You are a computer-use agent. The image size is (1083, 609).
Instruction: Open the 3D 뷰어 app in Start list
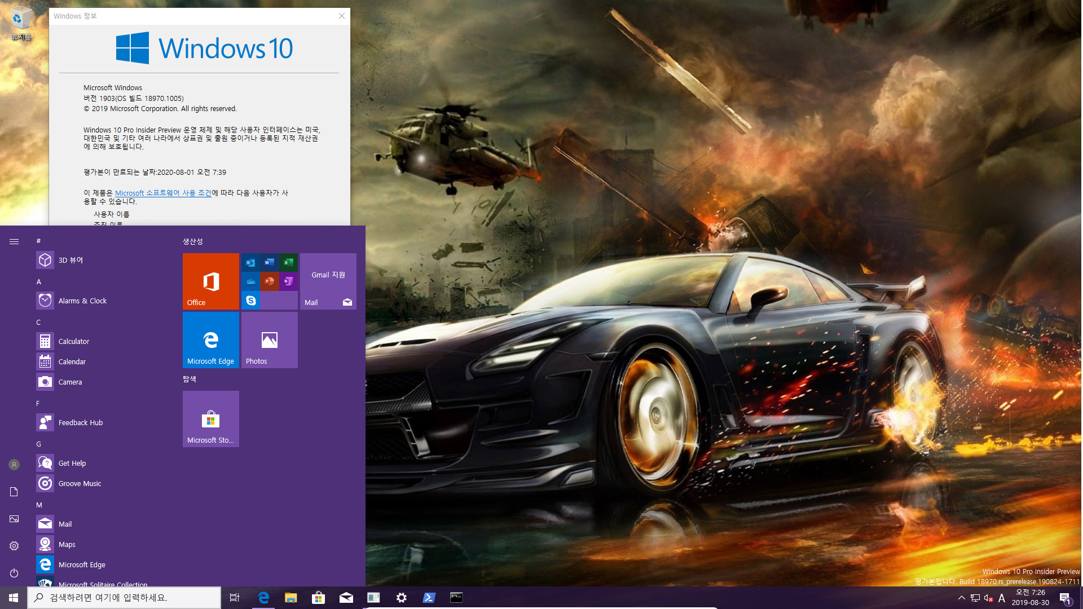click(102, 260)
